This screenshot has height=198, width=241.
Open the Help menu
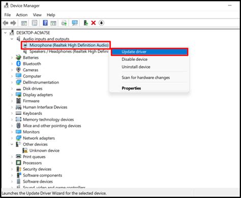click(51, 15)
